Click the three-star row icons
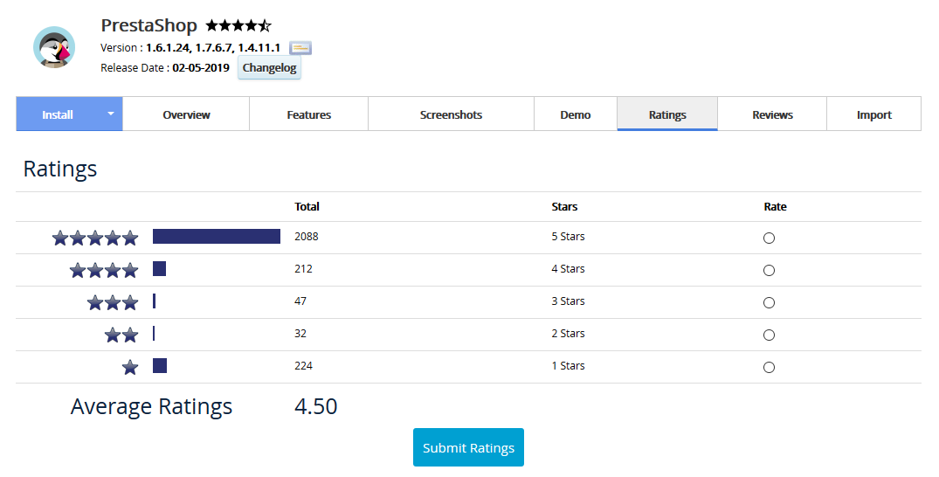 click(x=113, y=302)
